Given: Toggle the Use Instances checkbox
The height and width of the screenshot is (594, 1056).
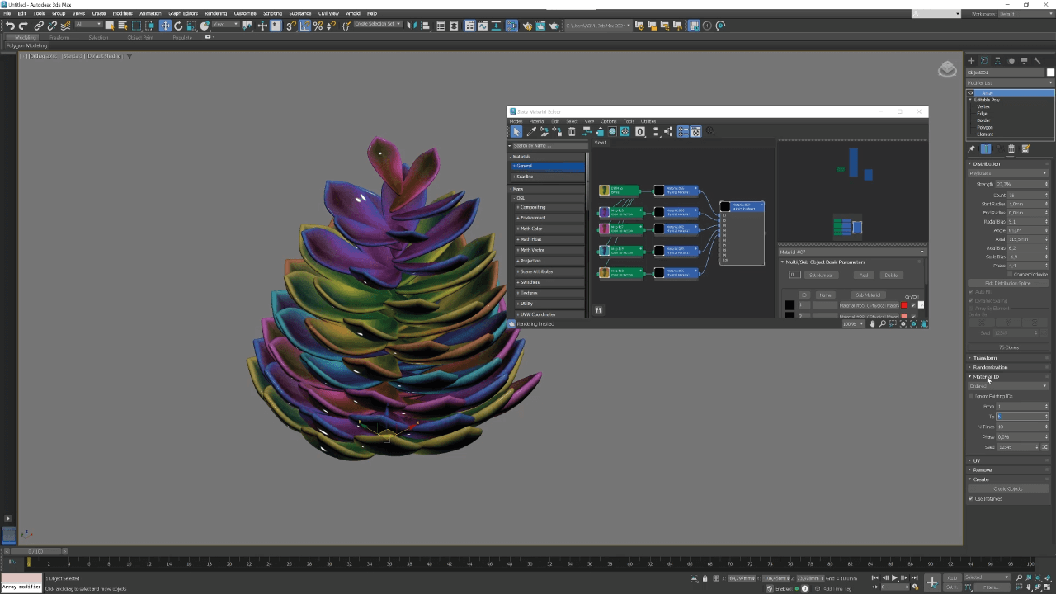Looking at the screenshot, I should click(971, 499).
